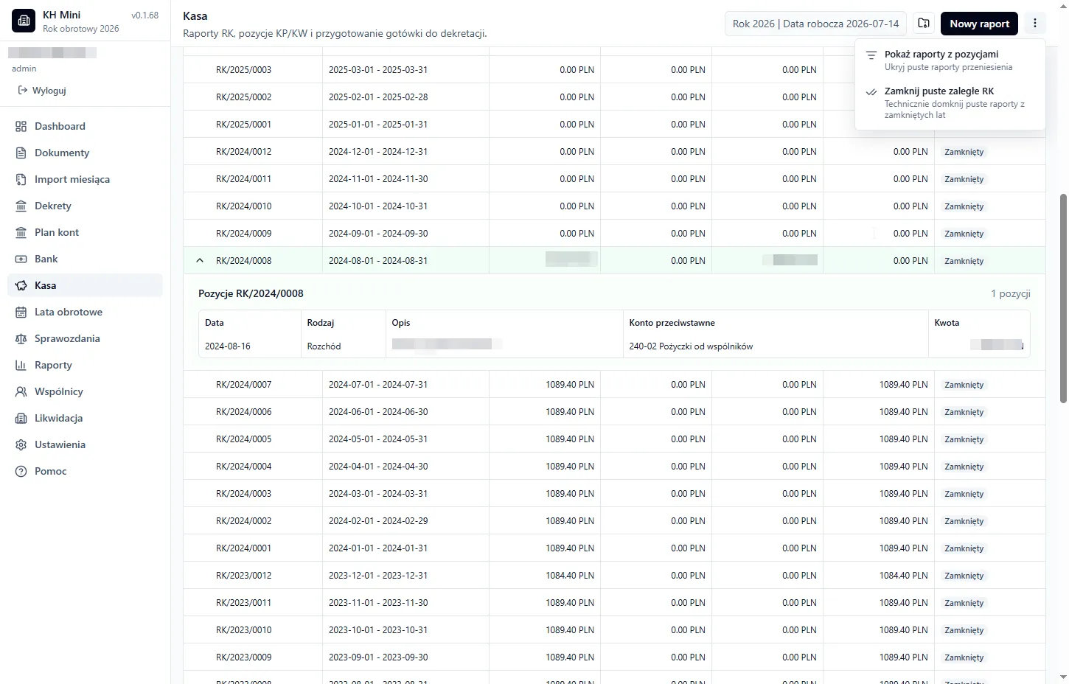Viewport: 1069px width, 684px height.
Task: Click the Likwidacja building icon
Action: click(21, 418)
